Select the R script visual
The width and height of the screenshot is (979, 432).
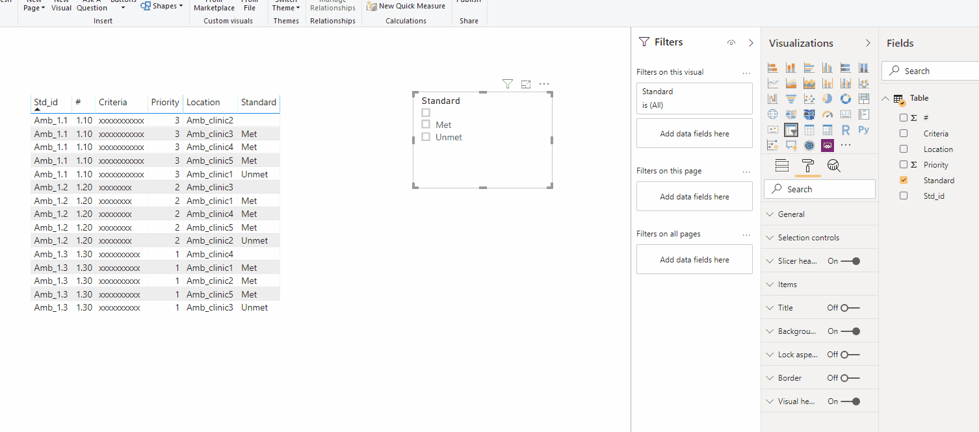(x=846, y=130)
